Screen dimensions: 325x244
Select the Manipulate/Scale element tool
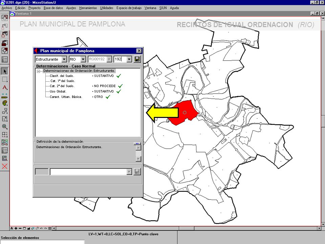tap(4, 119)
